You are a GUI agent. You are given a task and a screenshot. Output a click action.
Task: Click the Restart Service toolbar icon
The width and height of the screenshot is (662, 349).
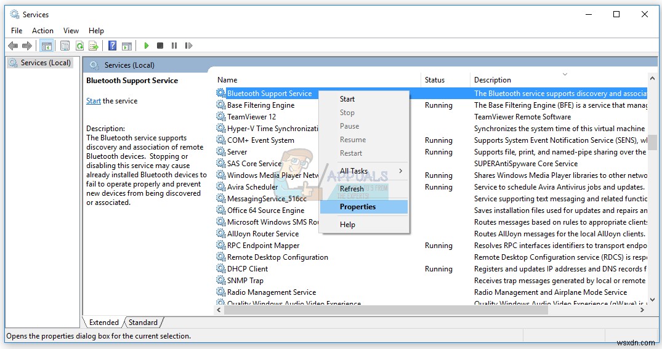pos(188,46)
